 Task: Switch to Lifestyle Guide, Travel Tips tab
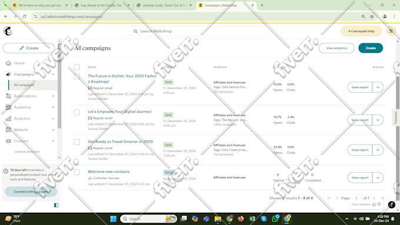coord(164,5)
